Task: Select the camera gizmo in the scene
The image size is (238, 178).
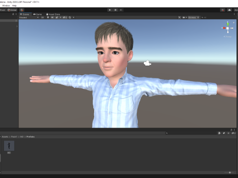Action: point(147,63)
